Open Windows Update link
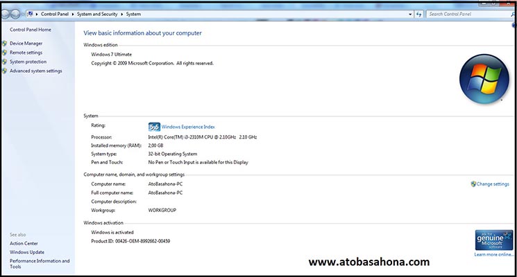Viewport: 517px width, 277px height. tap(27, 252)
